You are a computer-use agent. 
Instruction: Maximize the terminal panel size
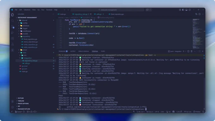point(200,51)
